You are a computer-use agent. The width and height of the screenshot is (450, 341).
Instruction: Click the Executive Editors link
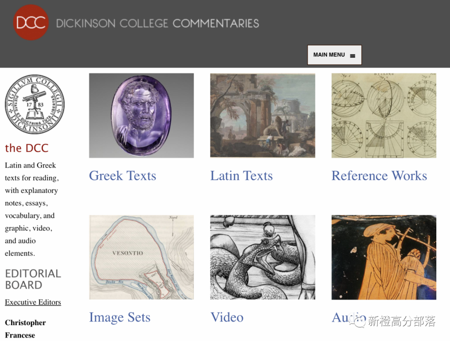point(33,302)
